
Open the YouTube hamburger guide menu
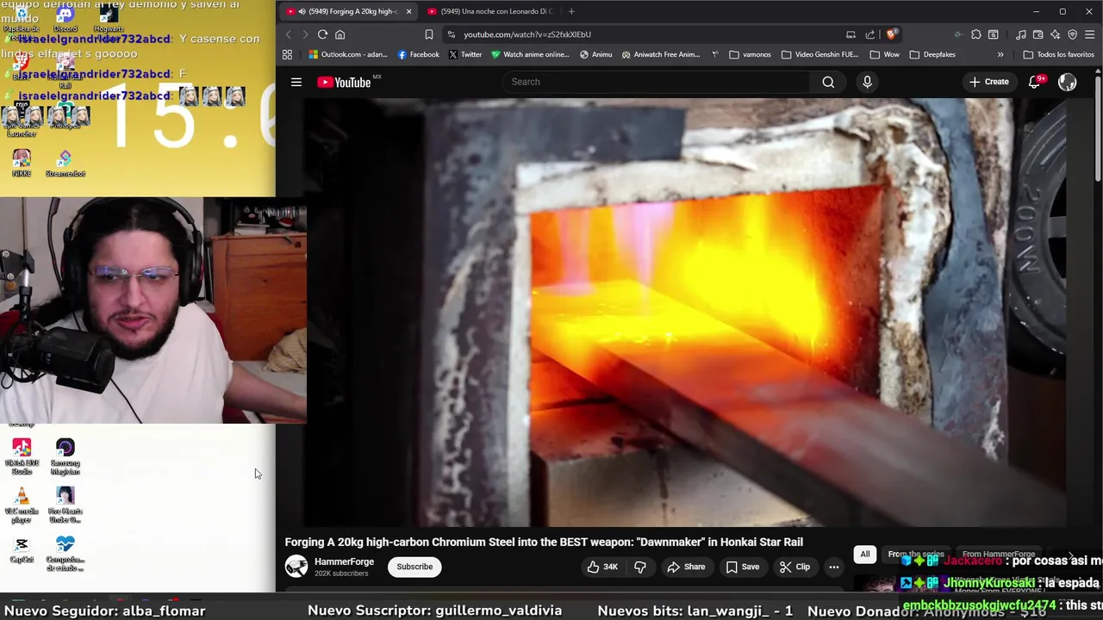(x=296, y=82)
